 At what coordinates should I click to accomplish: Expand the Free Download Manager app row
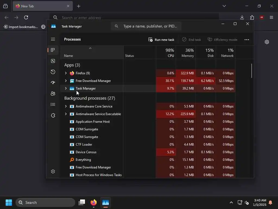pyautogui.click(x=66, y=81)
